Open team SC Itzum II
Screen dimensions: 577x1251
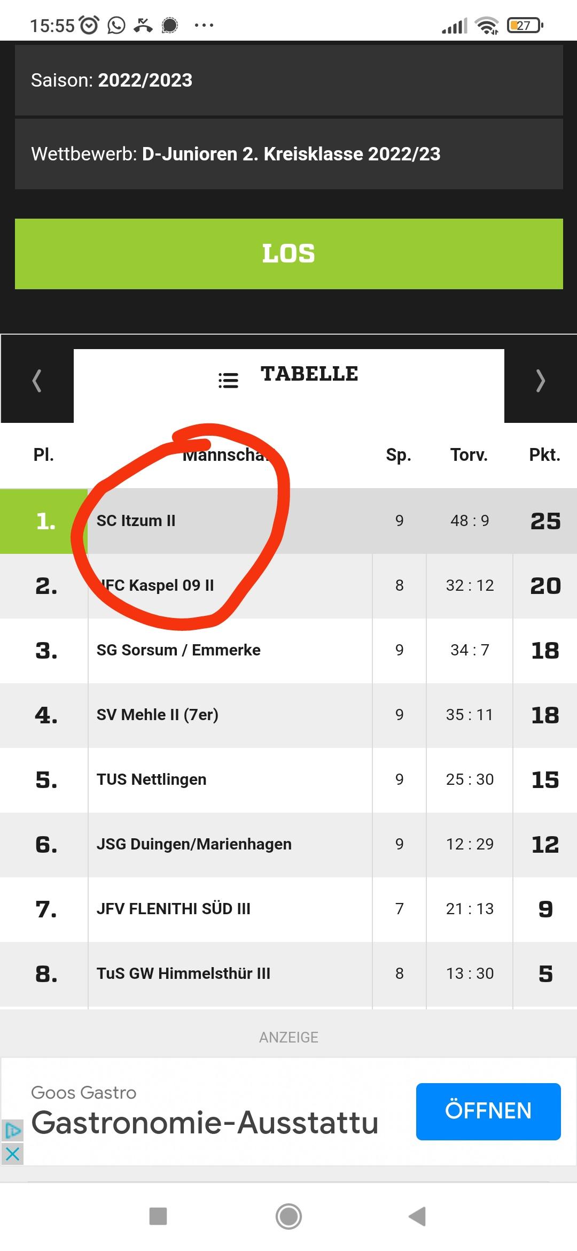136,521
